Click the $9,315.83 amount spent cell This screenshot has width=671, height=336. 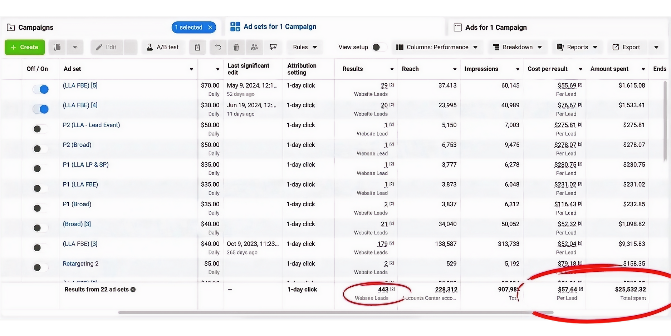[x=632, y=244]
